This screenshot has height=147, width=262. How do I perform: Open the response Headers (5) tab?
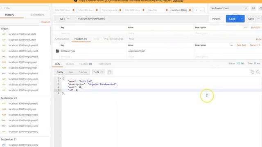(86, 64)
